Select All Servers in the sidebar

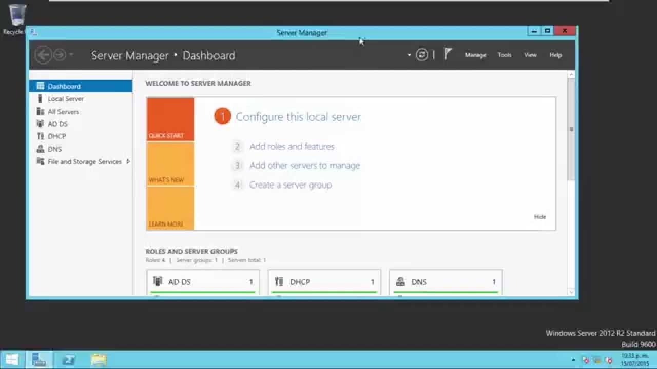pos(81,111)
